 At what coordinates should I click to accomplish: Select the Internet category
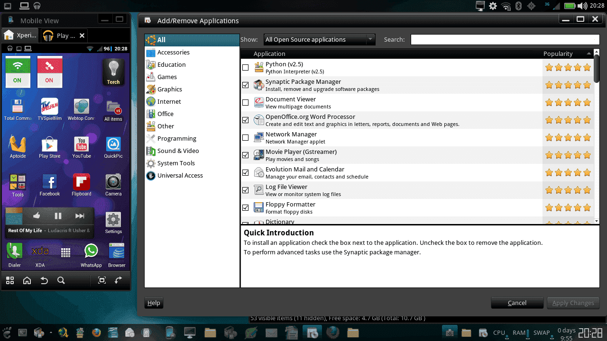point(192,102)
